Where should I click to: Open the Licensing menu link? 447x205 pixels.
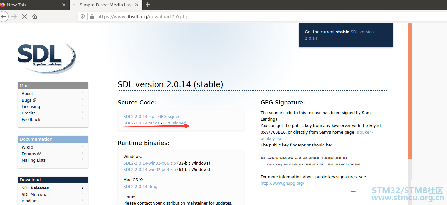(31, 106)
